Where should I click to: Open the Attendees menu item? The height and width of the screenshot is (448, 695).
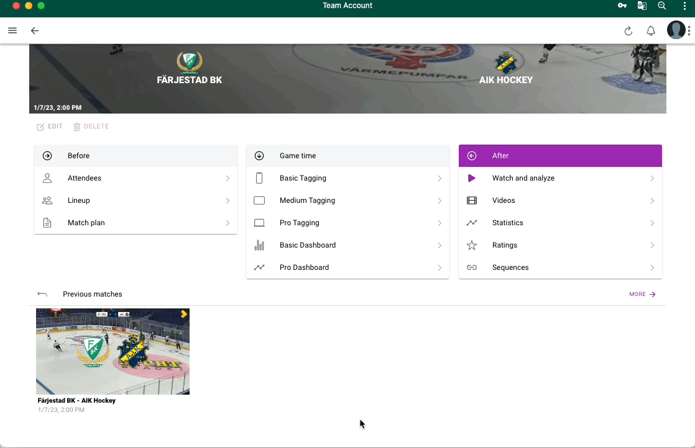(136, 178)
